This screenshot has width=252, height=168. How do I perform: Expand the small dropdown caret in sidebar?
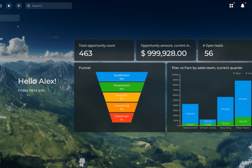[x=18, y=26]
